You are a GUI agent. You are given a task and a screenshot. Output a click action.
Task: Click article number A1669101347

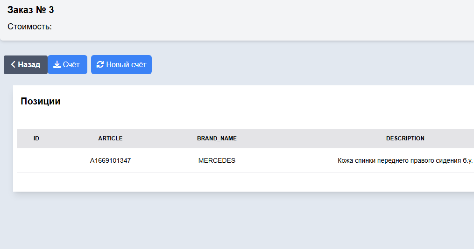point(110,160)
